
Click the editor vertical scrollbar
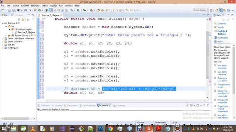point(207,55)
